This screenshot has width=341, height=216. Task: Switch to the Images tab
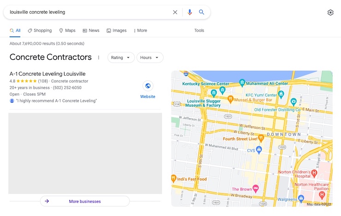pos(117,31)
